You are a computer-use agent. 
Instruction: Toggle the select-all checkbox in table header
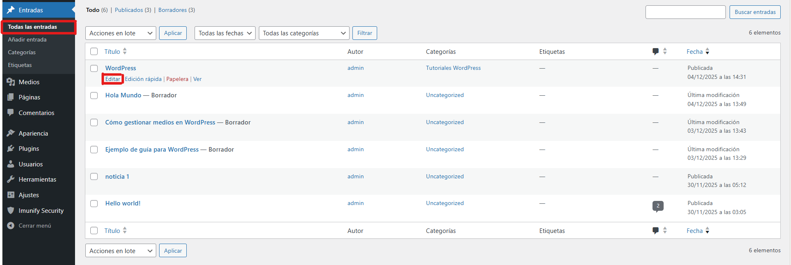pyautogui.click(x=94, y=51)
